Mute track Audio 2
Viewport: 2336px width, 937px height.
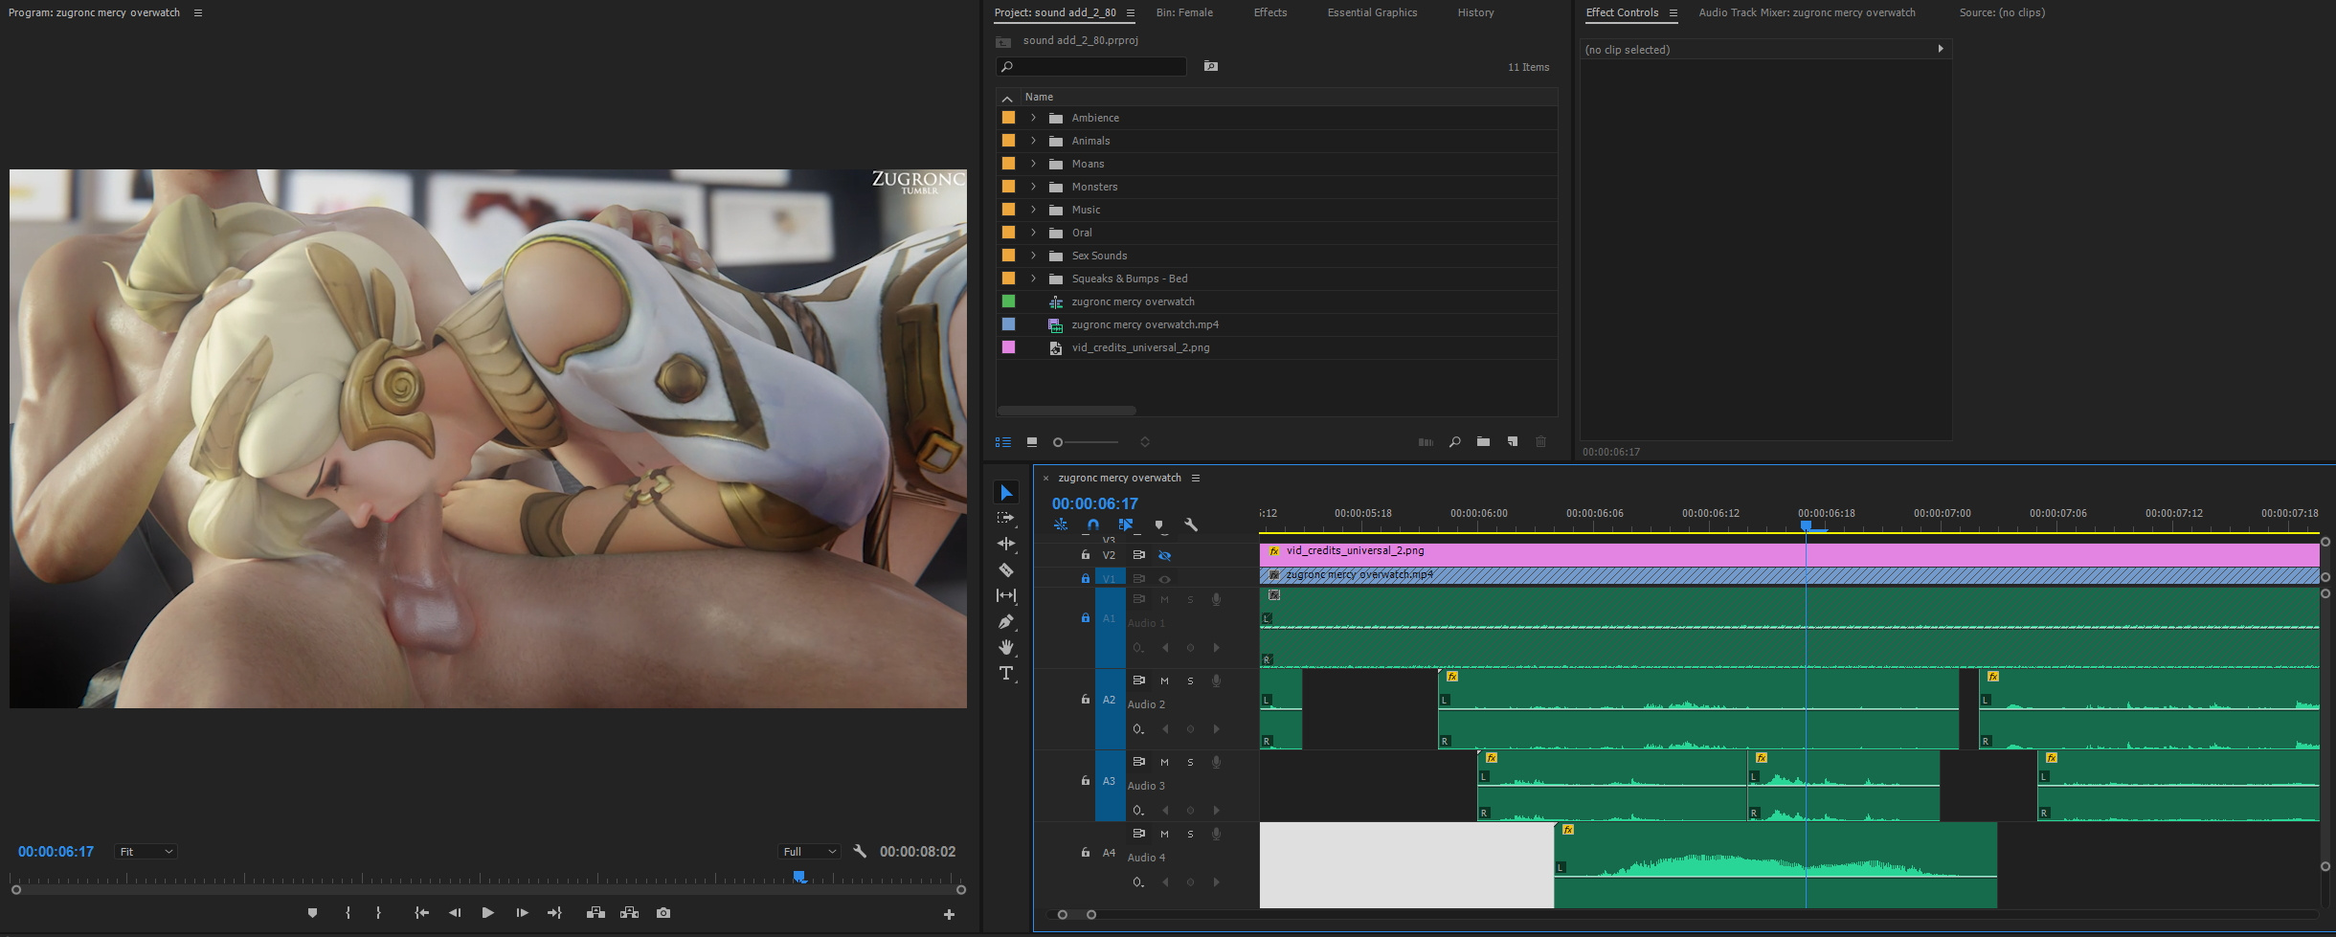1164,680
